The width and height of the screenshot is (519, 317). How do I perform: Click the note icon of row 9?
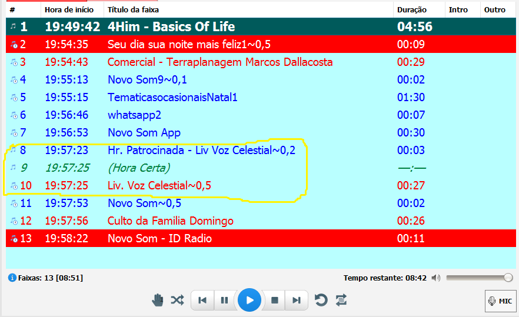point(13,167)
